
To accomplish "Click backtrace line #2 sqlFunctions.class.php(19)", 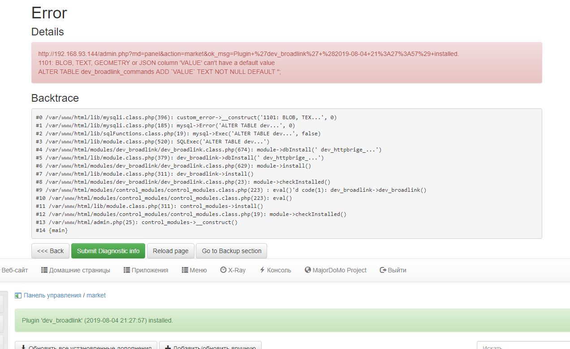I will 178,134.
